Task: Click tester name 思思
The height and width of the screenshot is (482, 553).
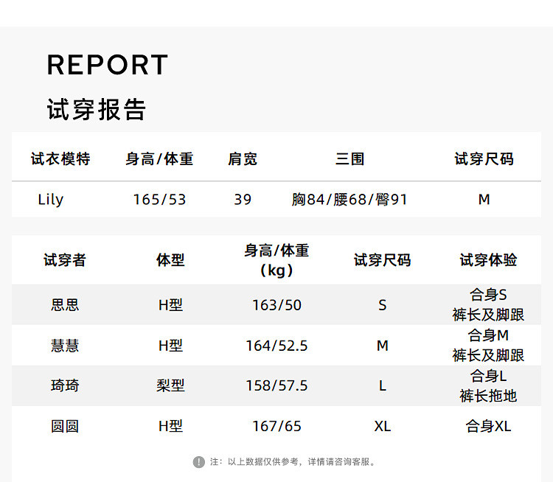Action: pos(65,305)
